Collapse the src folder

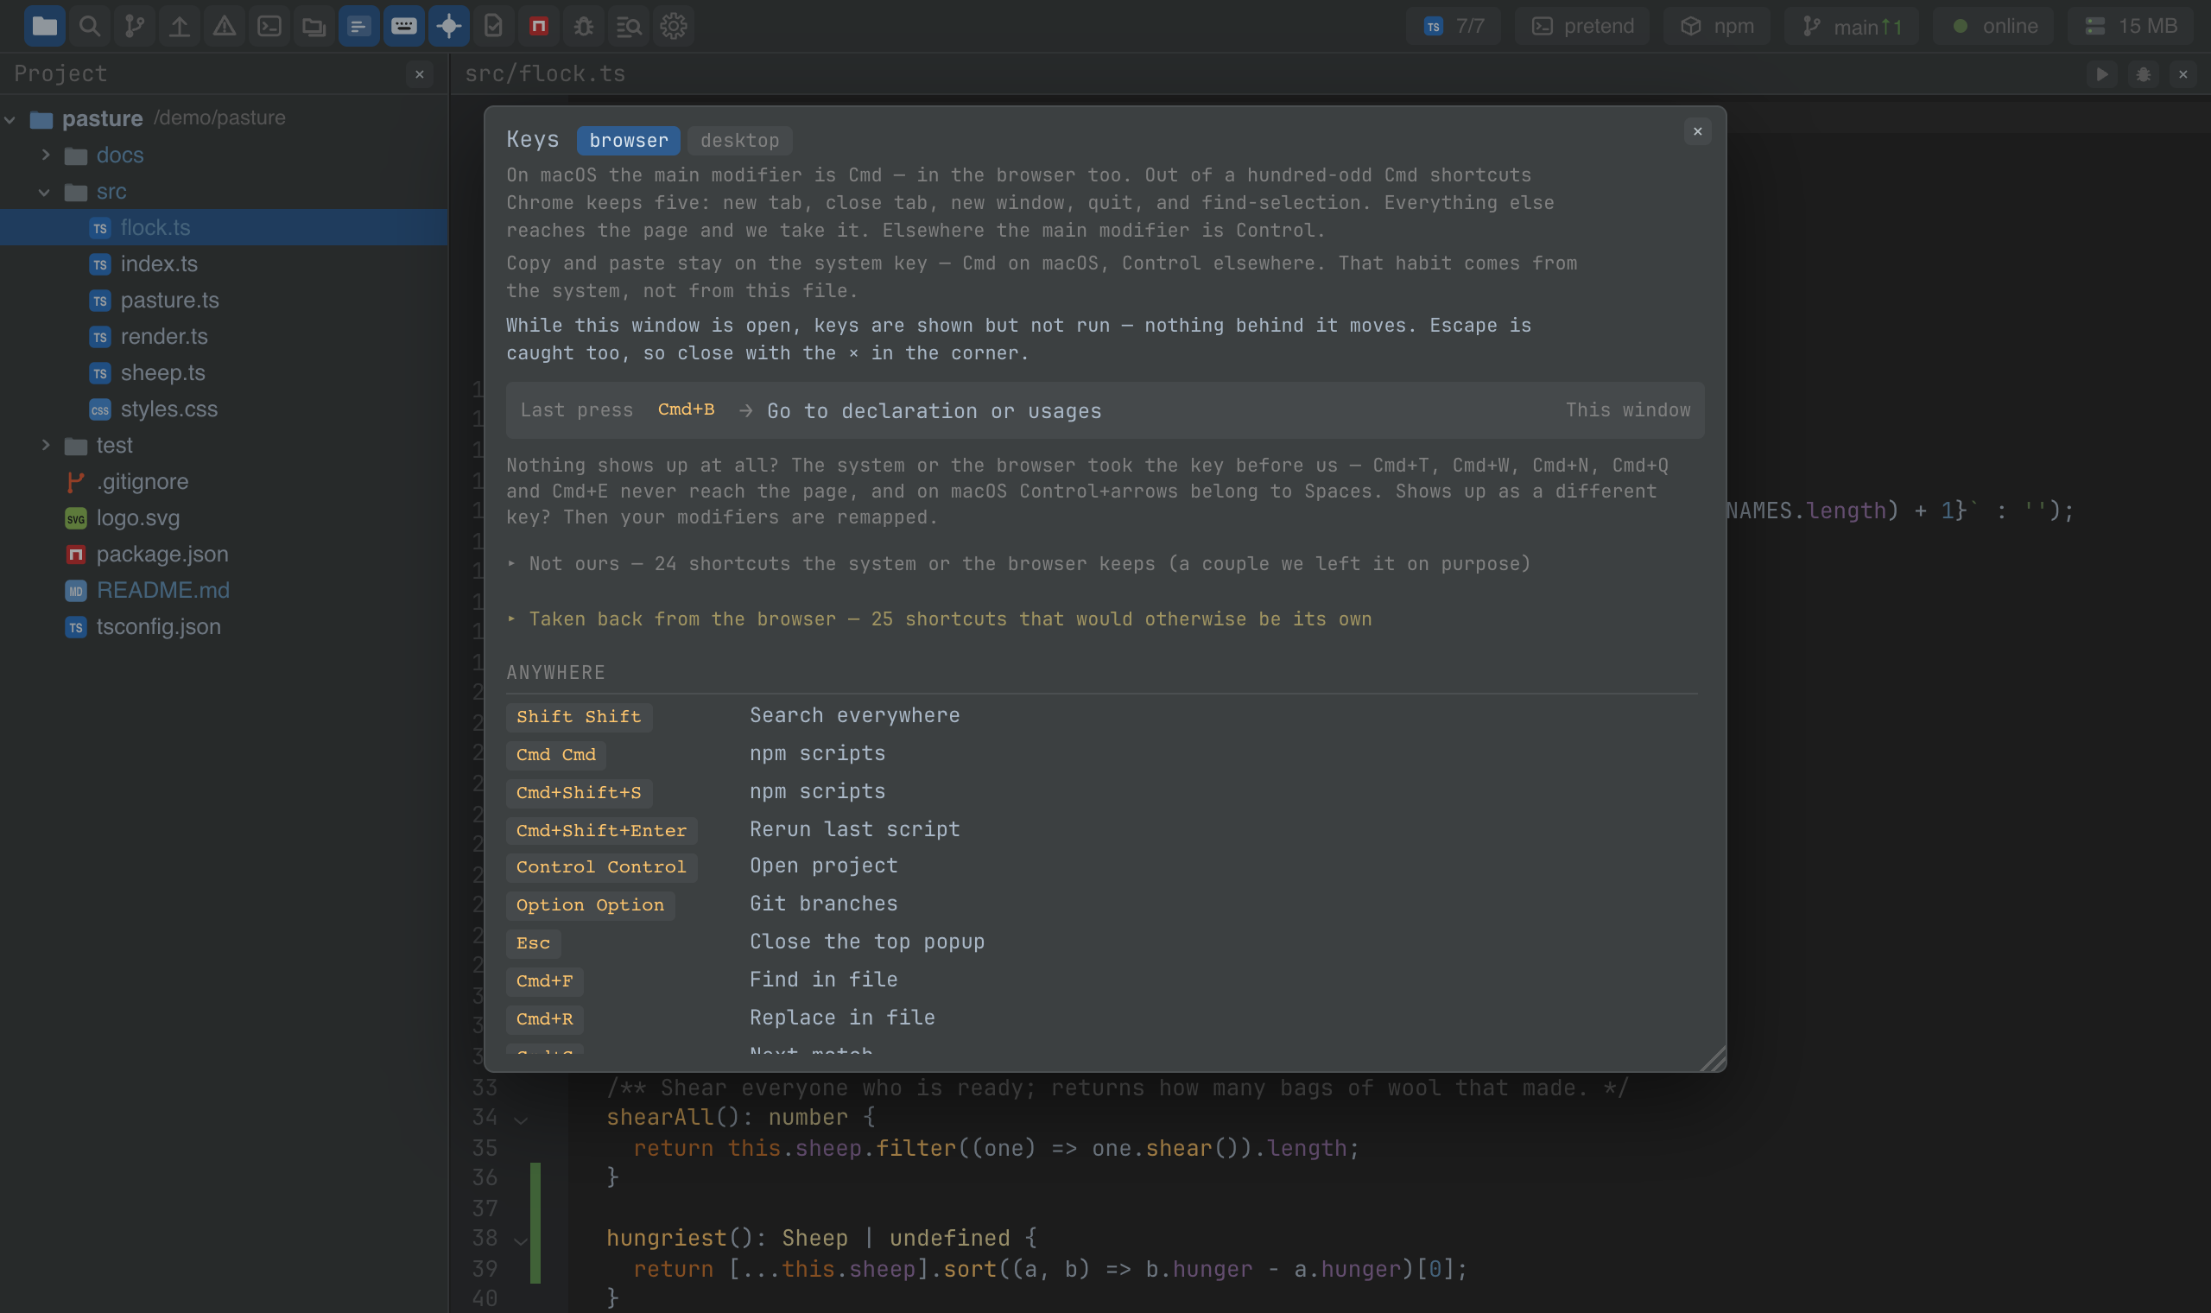coord(44,191)
